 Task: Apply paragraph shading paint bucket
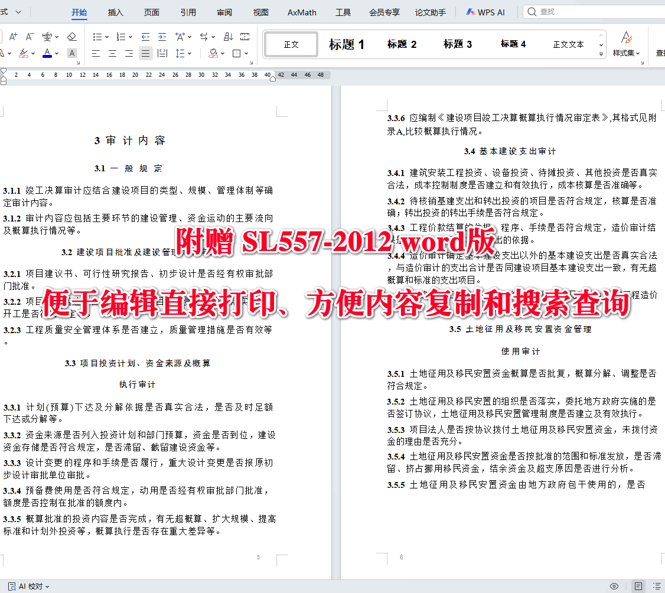(x=213, y=53)
